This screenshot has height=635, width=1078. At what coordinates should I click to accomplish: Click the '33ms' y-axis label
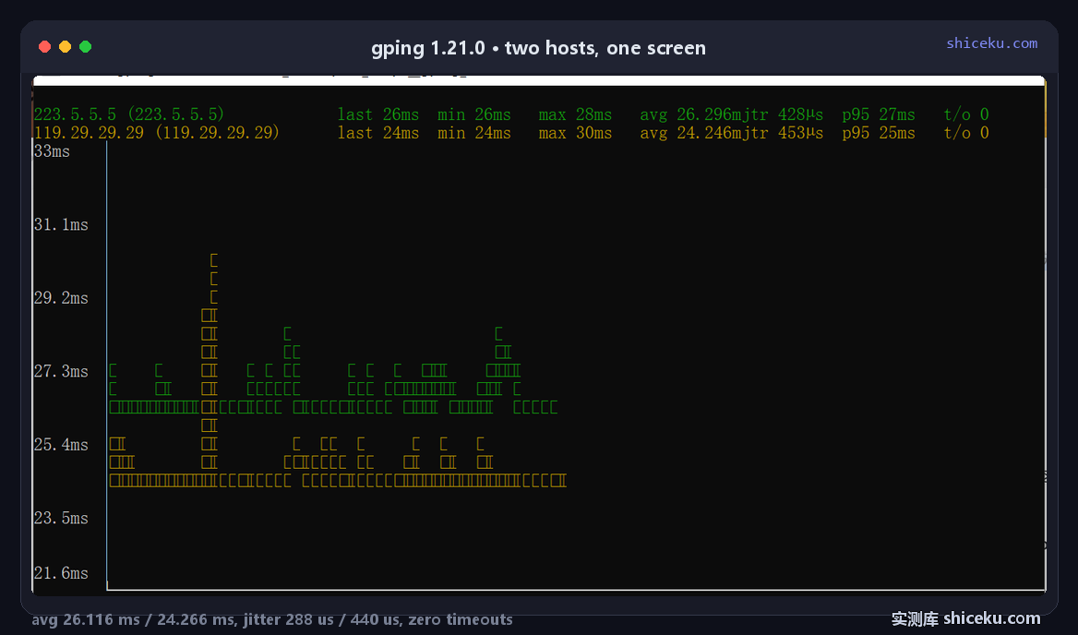52,151
